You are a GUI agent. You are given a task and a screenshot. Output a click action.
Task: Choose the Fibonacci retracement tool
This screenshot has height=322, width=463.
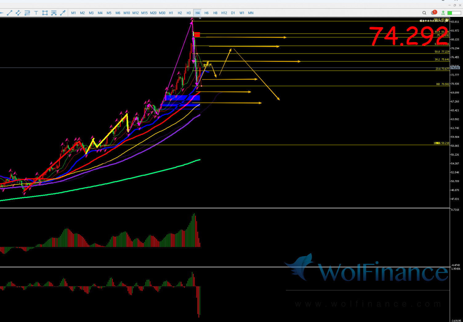point(27,13)
